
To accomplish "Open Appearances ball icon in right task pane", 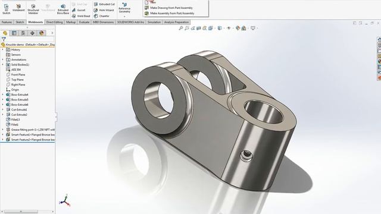I will click(379, 62).
